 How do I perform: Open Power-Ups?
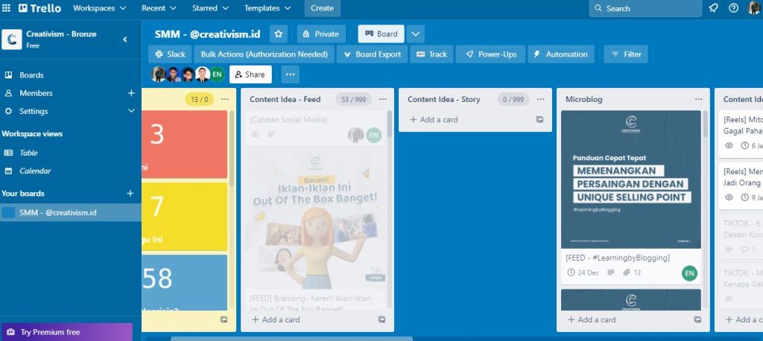coord(490,54)
